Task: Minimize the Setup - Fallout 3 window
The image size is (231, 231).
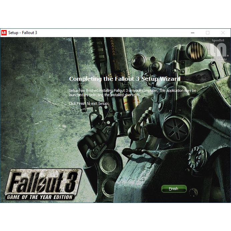Action: [193, 33]
